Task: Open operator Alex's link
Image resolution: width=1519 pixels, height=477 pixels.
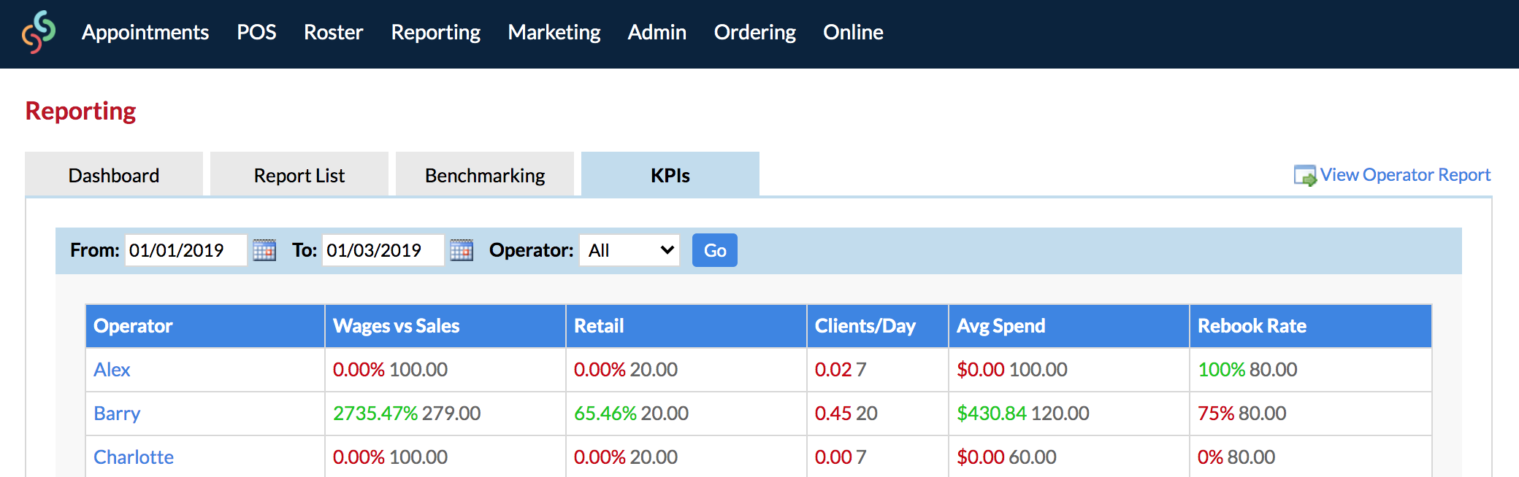Action: (112, 370)
